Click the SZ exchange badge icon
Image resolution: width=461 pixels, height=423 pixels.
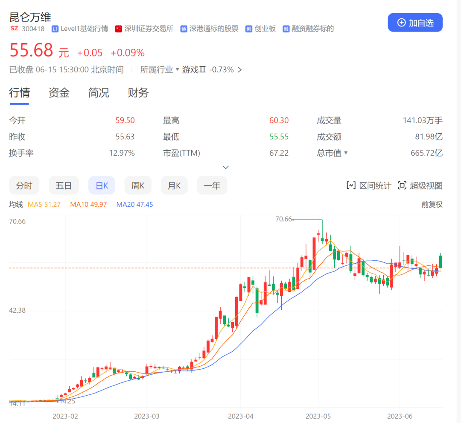(x=14, y=29)
